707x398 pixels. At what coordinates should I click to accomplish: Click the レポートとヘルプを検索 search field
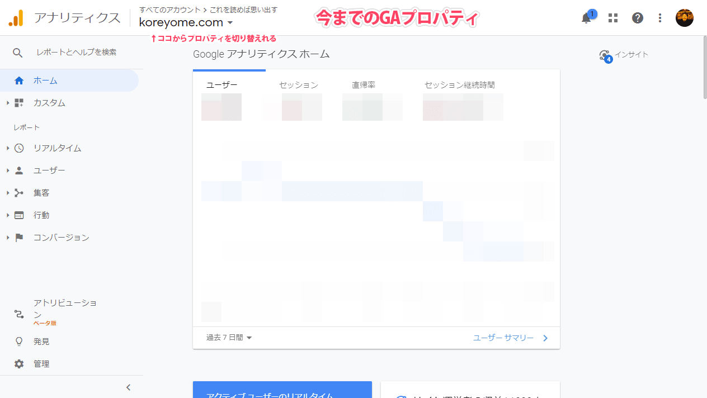(77, 52)
